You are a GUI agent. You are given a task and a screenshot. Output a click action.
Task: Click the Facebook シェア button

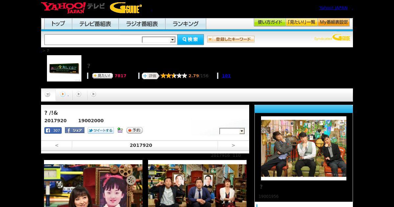tap(75, 130)
